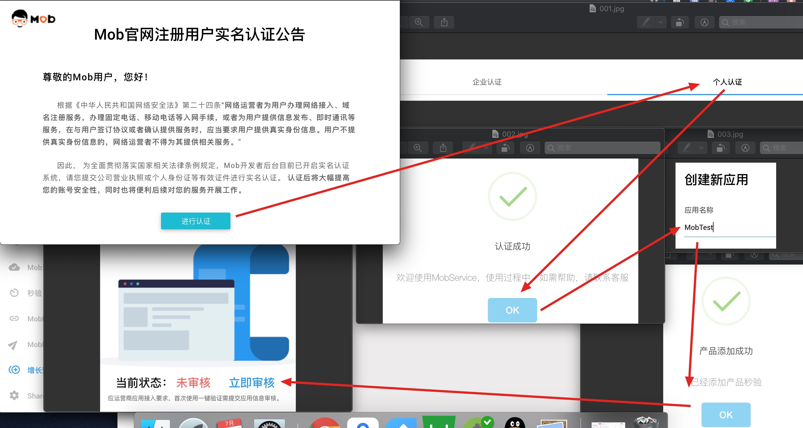This screenshot has height=428, width=803.
Task: Open the markup toolbar icon in the 001.jpg window
Action: point(705,22)
